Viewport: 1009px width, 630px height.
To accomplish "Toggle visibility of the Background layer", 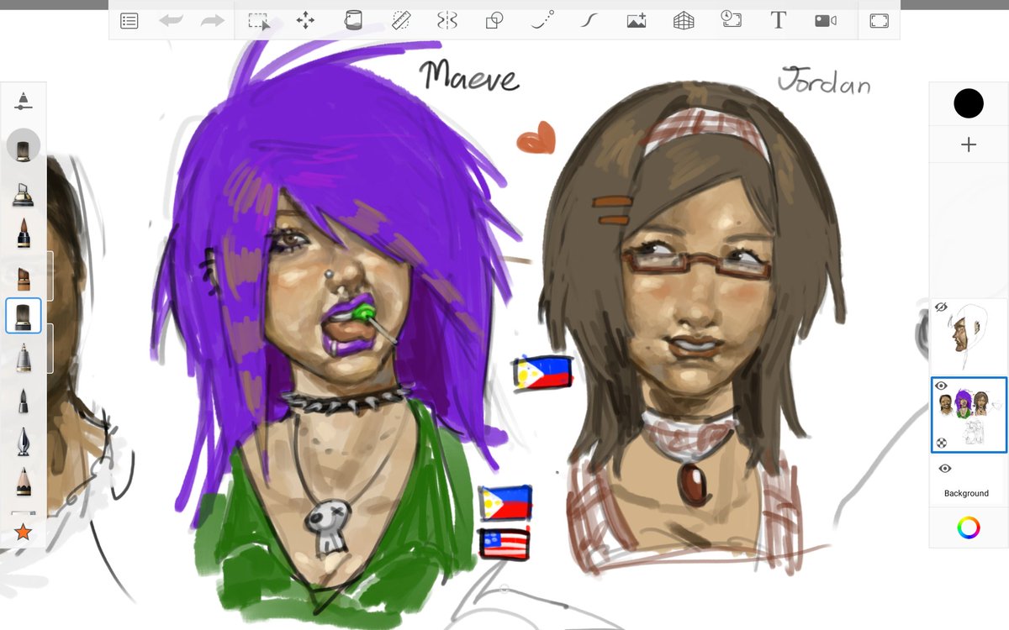I will [x=943, y=468].
